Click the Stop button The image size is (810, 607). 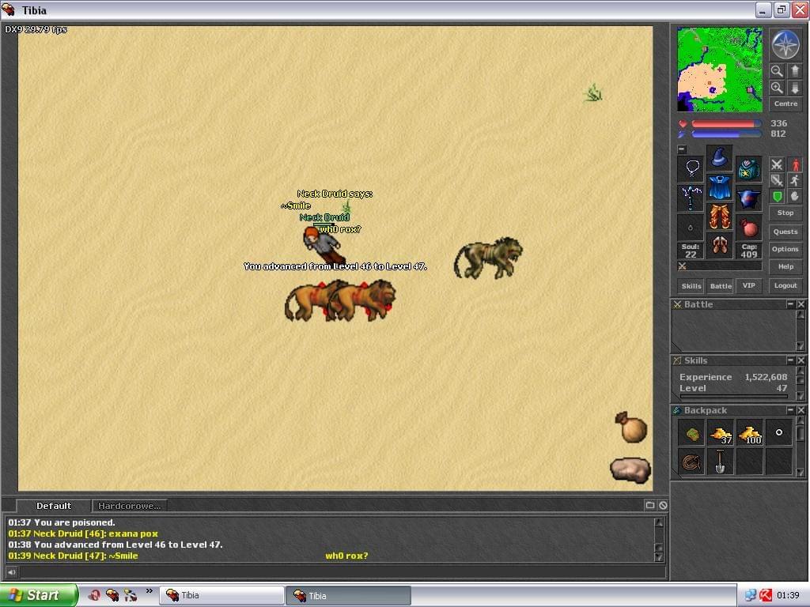pos(785,213)
